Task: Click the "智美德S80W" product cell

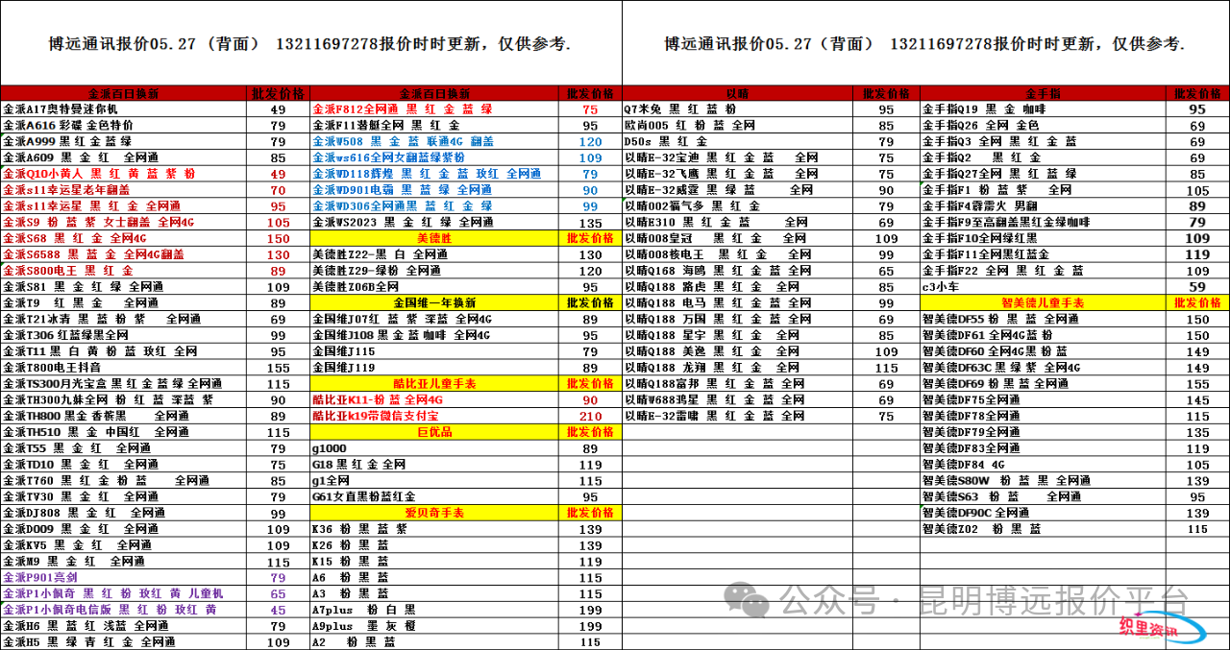Action: 1043,480
